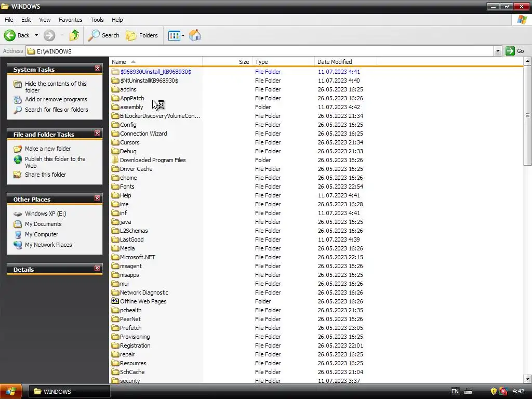Click the yellow security shield tray icon
The width and height of the screenshot is (532, 399).
tap(494, 392)
